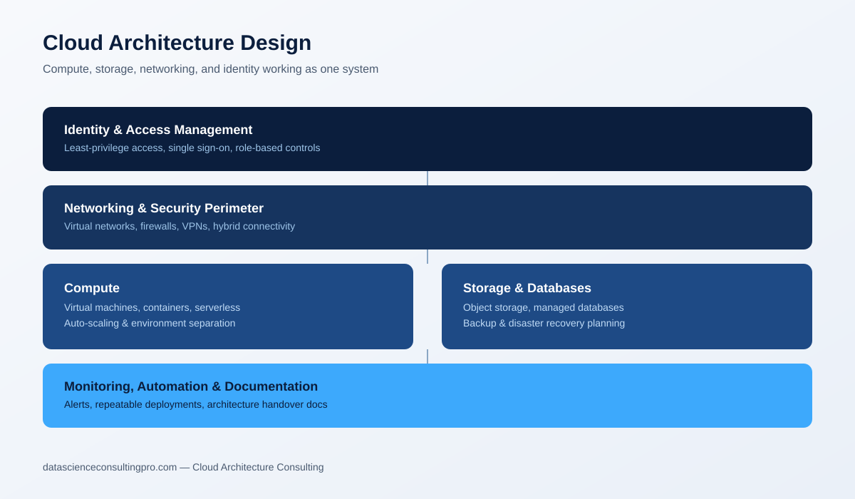The width and height of the screenshot is (855, 499).
Task: Click the text "Alerts, repeatable deployments, architecture handover docs"
Action: tap(196, 404)
